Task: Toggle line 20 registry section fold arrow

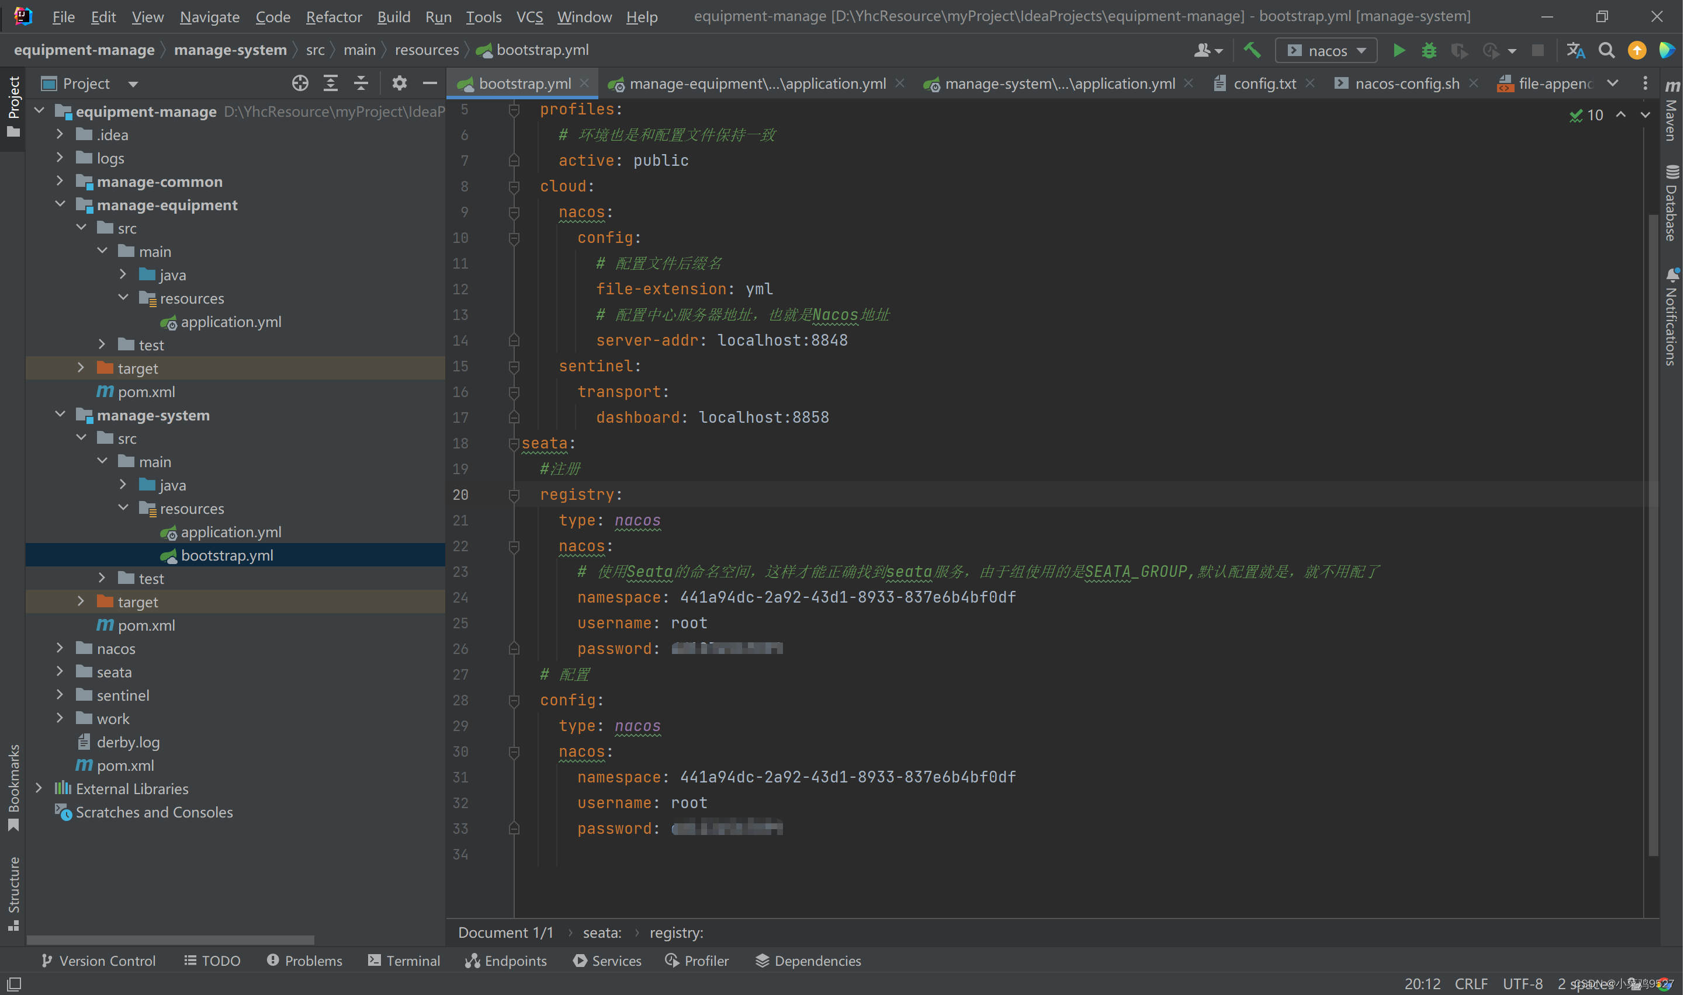Action: coord(513,494)
